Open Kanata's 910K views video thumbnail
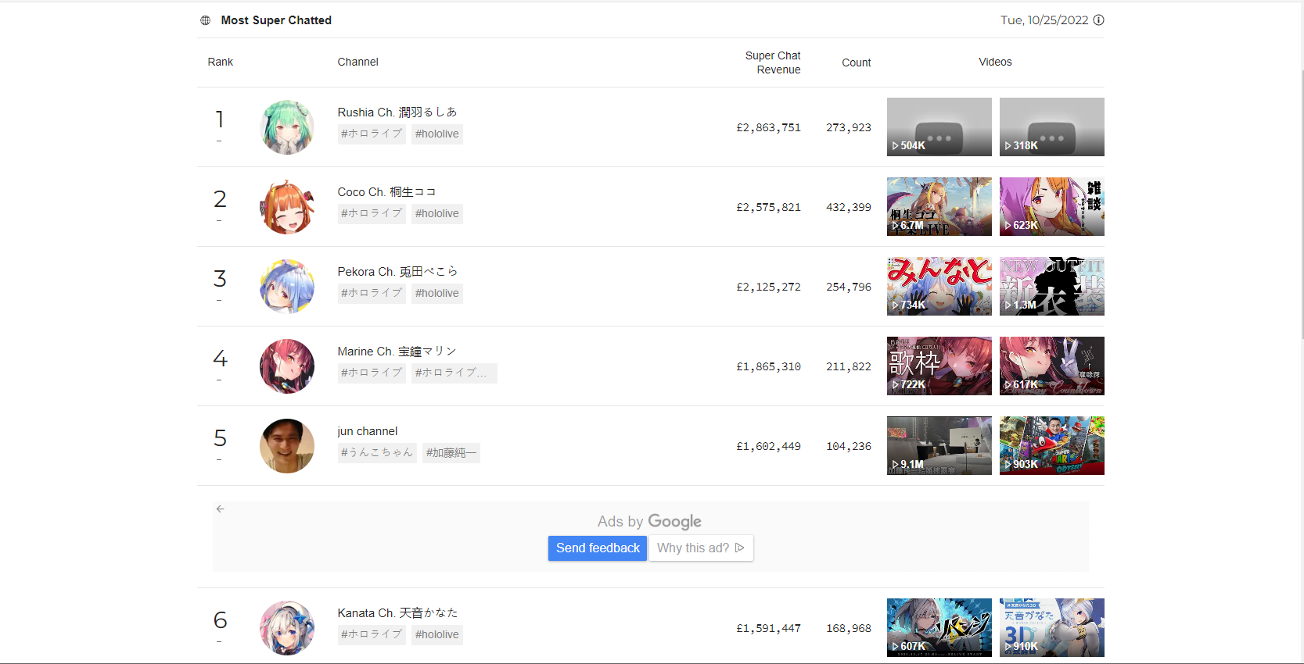1304x664 pixels. coord(1052,628)
